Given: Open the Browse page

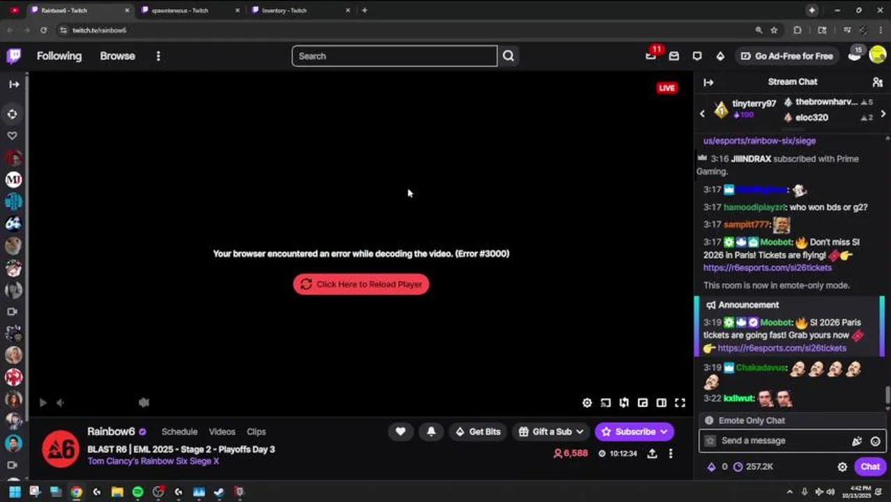Looking at the screenshot, I should [117, 56].
